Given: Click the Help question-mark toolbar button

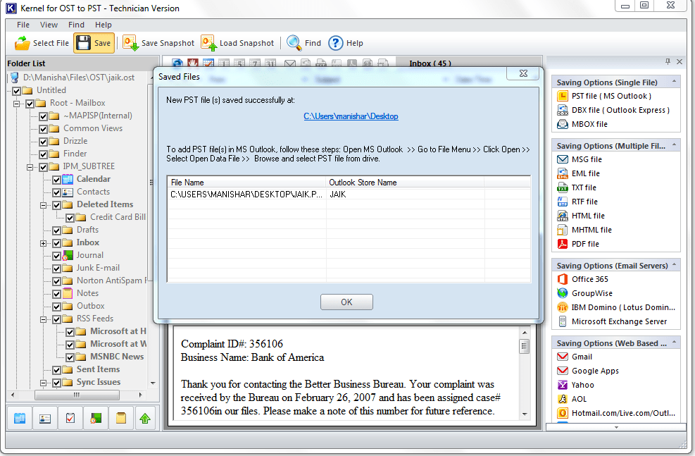Looking at the screenshot, I should [346, 43].
